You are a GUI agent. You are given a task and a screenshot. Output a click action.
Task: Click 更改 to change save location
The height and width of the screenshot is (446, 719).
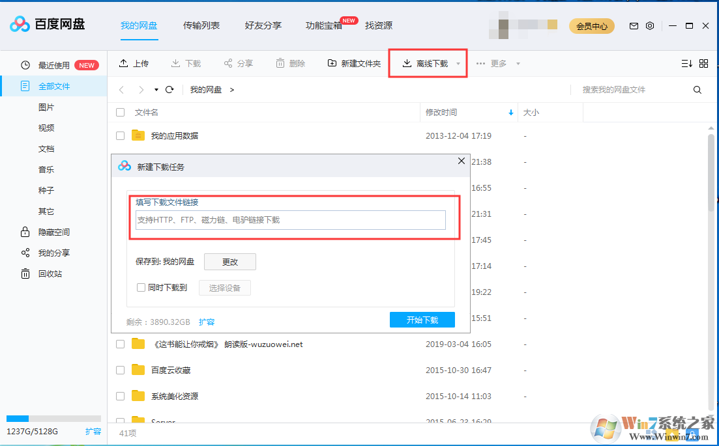[x=229, y=262]
